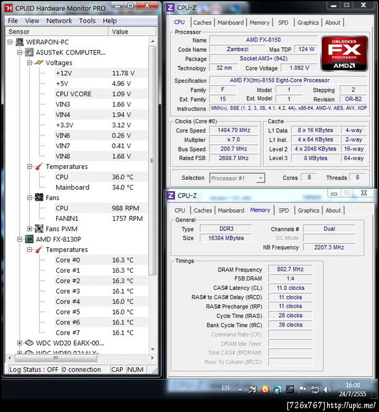Image resolution: width=379 pixels, height=412 pixels.
Task: Click the vertical scrollbar in sensor tree
Action: (152, 161)
